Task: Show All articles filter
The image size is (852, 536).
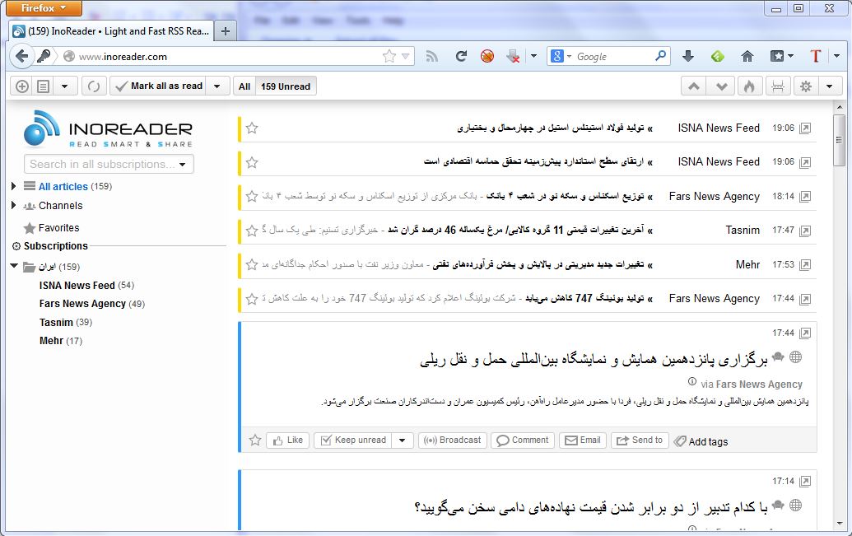Action: point(244,86)
